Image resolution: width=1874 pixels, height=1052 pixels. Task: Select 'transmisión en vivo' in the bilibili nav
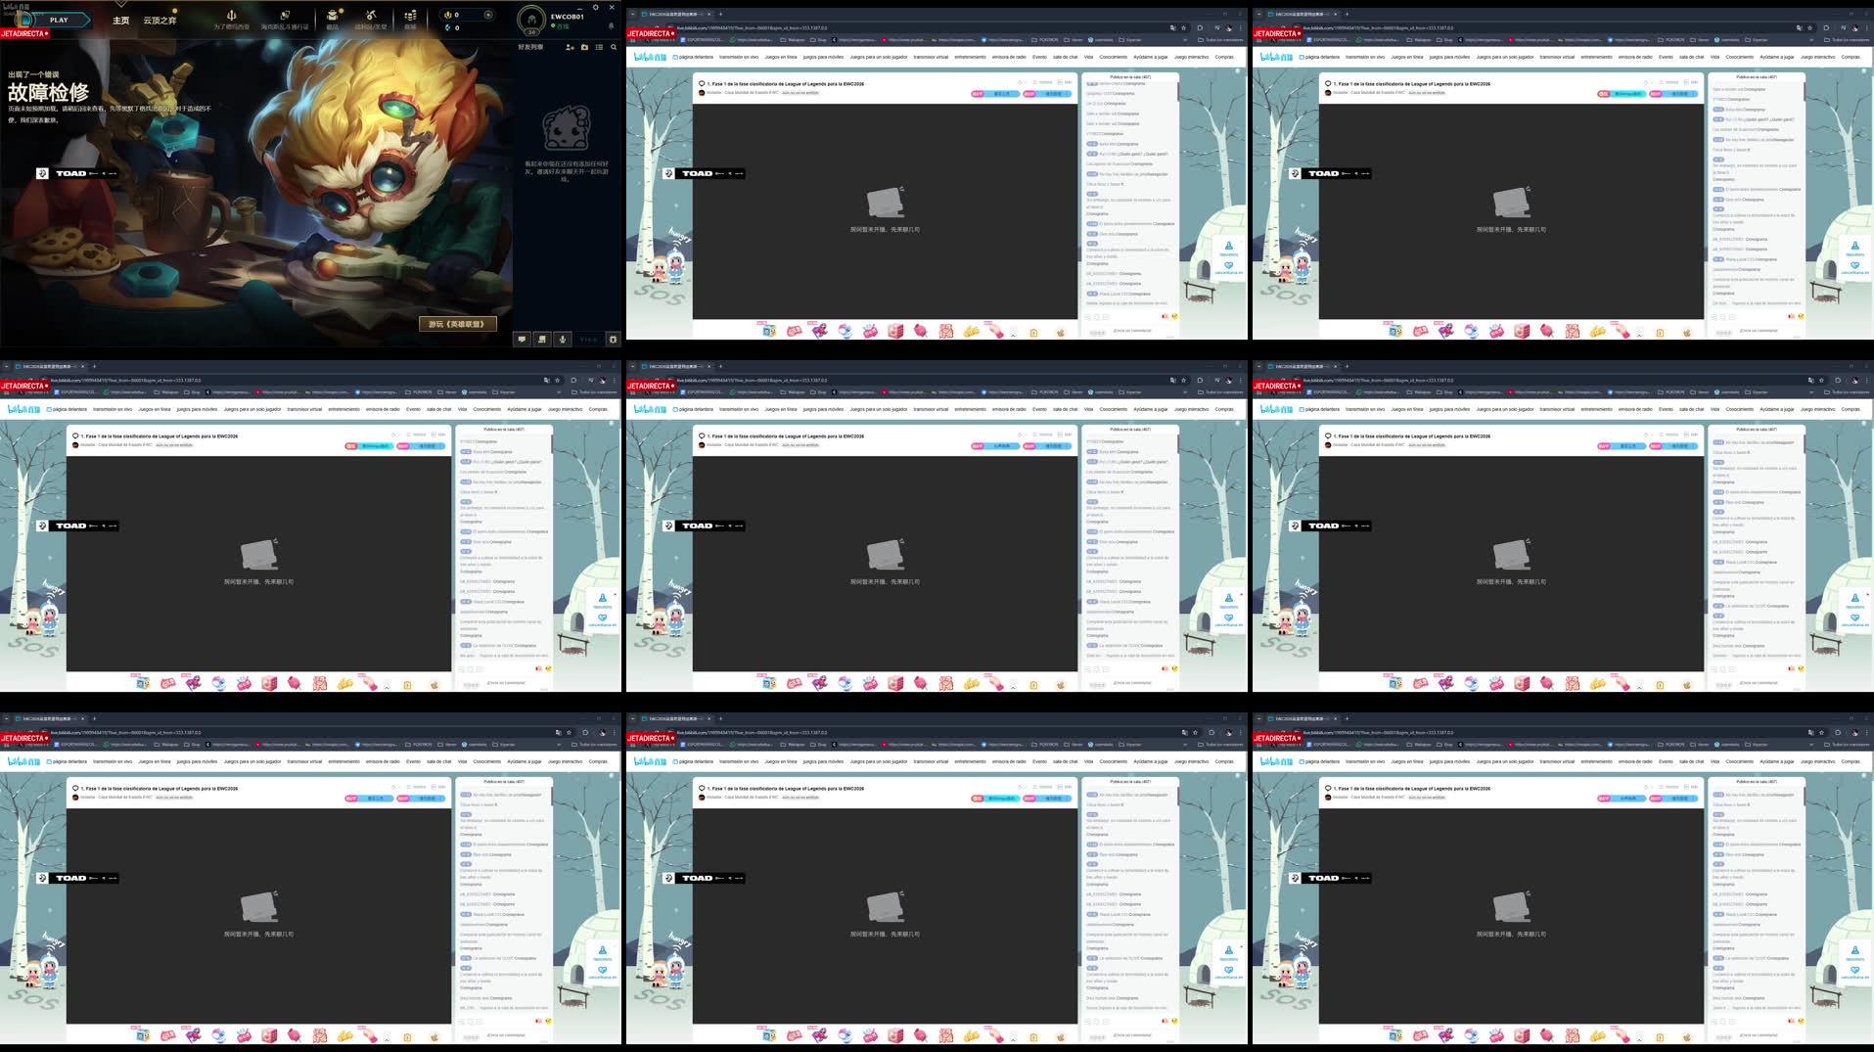[x=737, y=56]
